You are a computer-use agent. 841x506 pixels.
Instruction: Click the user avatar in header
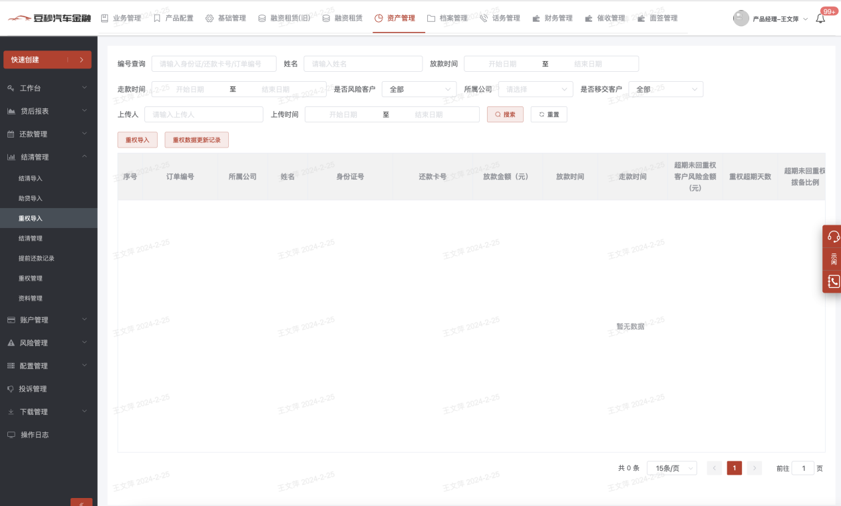[741, 19]
